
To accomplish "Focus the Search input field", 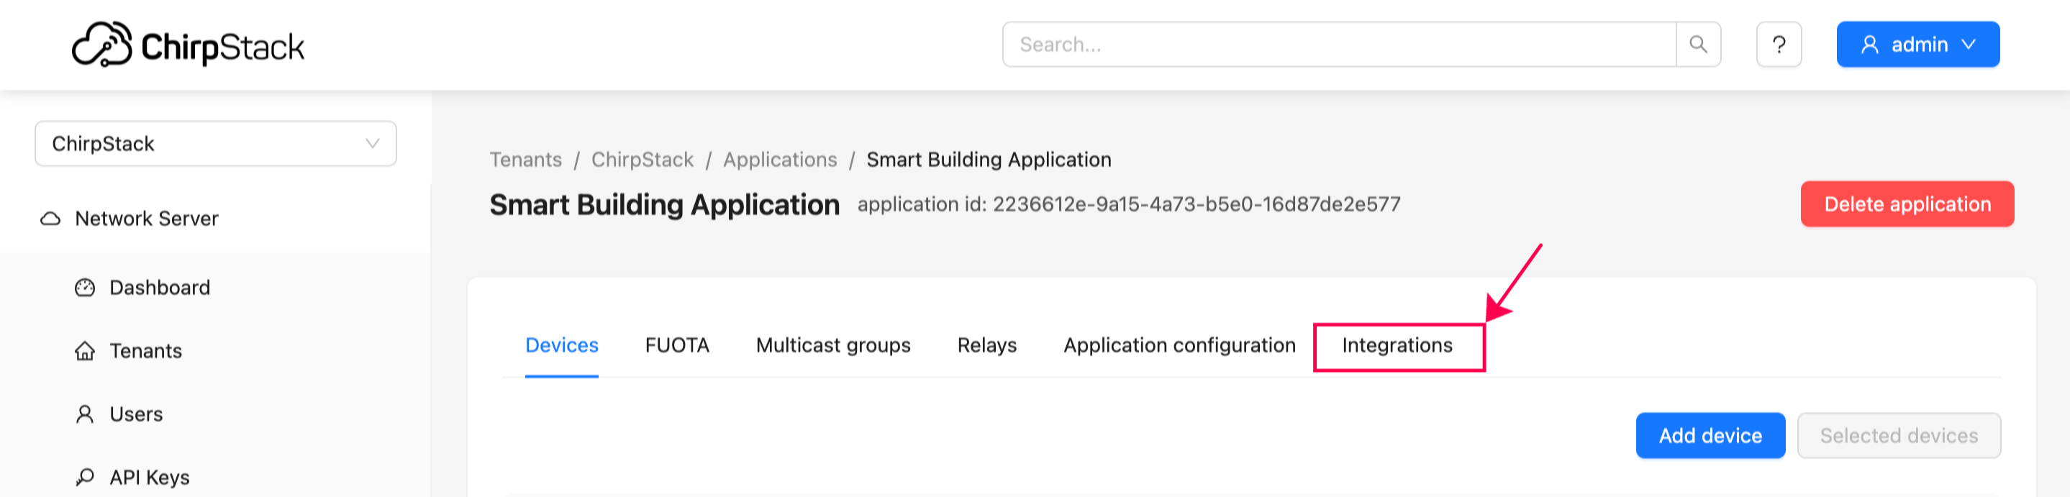I will click(x=1339, y=44).
